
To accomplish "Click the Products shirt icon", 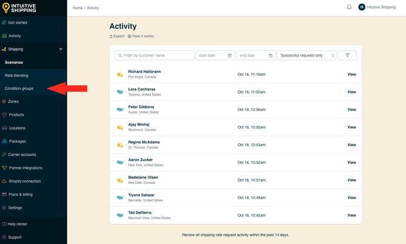I will (4, 115).
